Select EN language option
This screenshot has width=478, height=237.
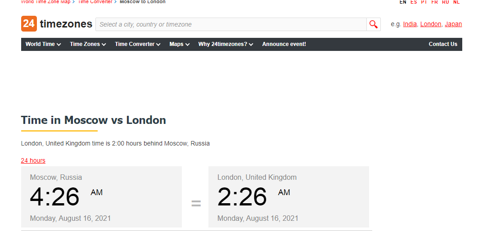pos(403,2)
